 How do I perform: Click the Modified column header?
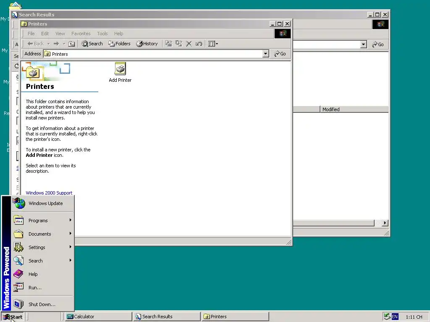(354, 109)
